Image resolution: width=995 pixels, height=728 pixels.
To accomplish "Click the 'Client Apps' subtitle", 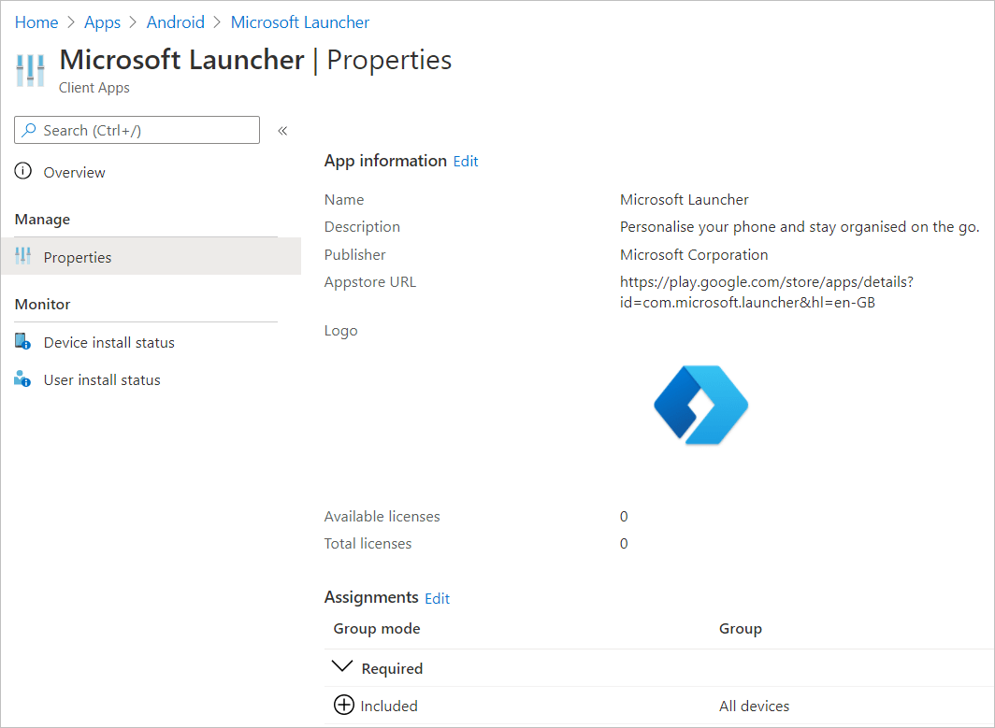I will point(94,88).
